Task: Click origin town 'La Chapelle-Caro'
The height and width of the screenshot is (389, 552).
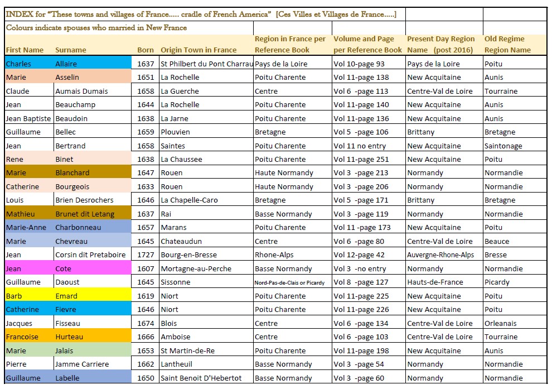Action: pos(189,200)
